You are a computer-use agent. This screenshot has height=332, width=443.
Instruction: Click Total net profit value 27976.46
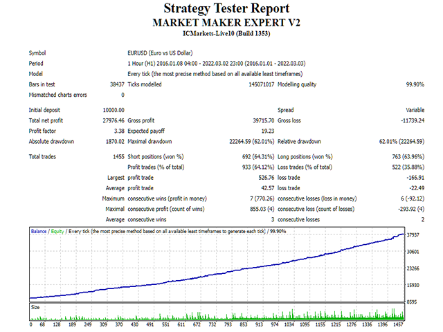[x=114, y=120]
